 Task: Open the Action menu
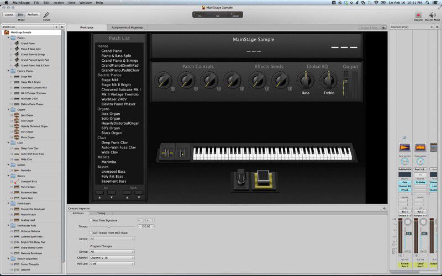(59, 3)
